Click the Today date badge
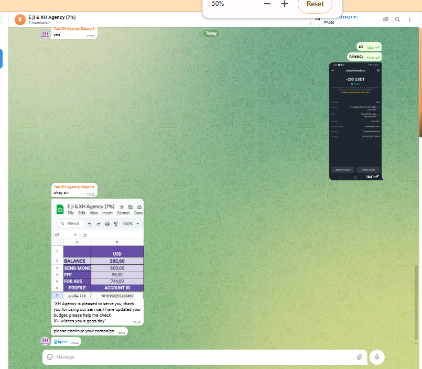 [x=211, y=33]
